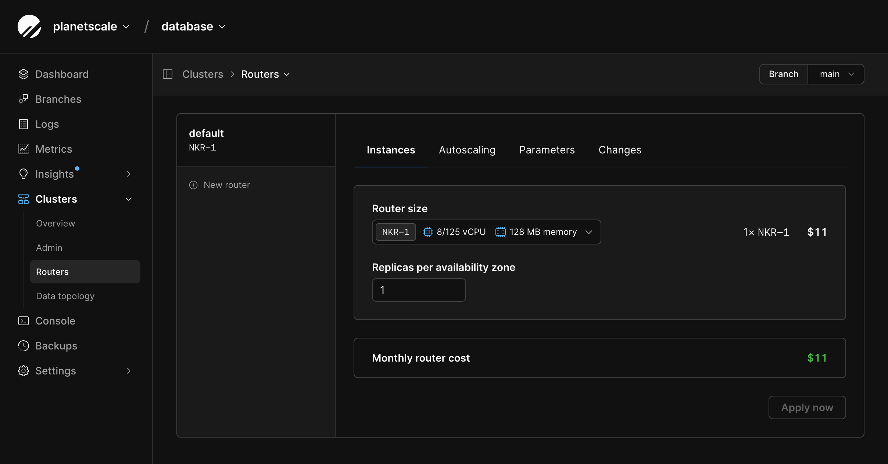Click the green $11 monthly cost
The width and height of the screenshot is (888, 464).
click(817, 358)
